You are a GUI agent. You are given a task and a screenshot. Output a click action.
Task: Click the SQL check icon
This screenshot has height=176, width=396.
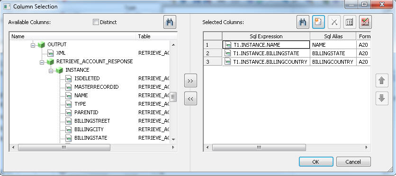point(365,22)
